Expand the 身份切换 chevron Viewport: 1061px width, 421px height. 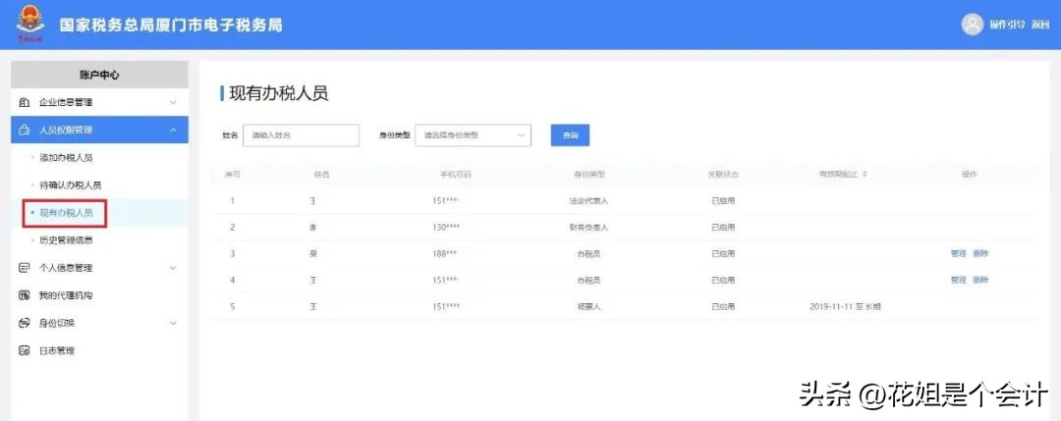point(173,324)
